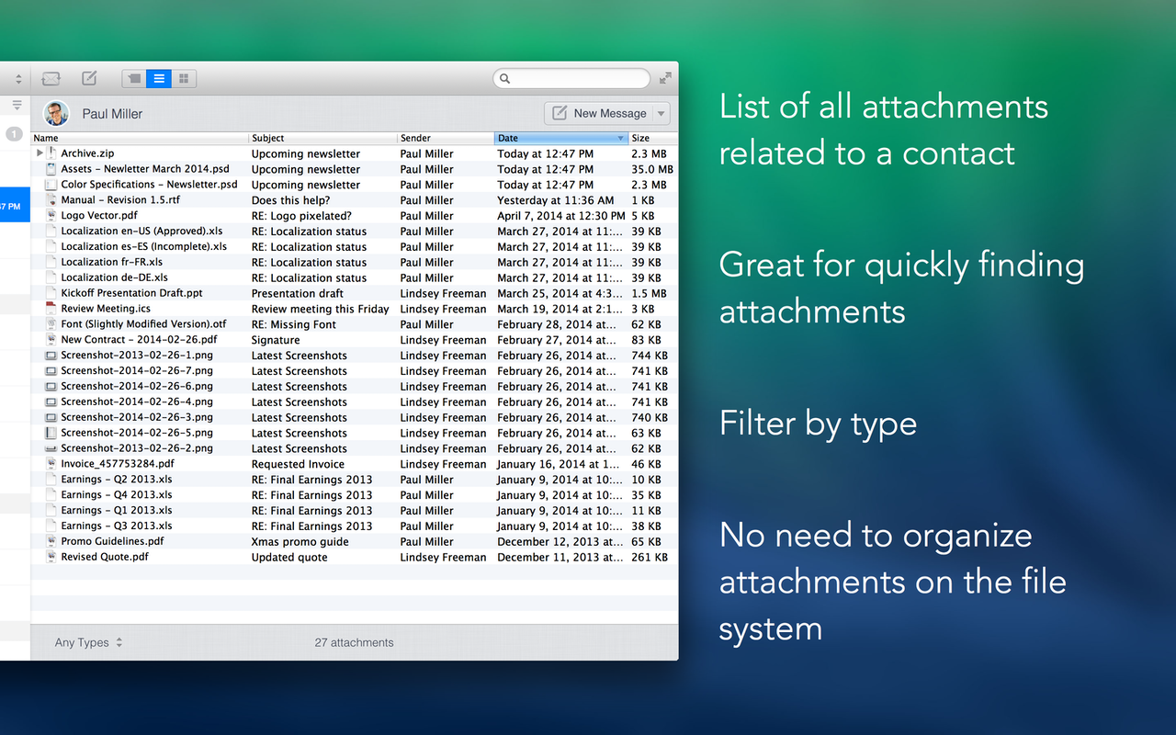The height and width of the screenshot is (735, 1176).
Task: Click the search input field
Action: pos(574,79)
